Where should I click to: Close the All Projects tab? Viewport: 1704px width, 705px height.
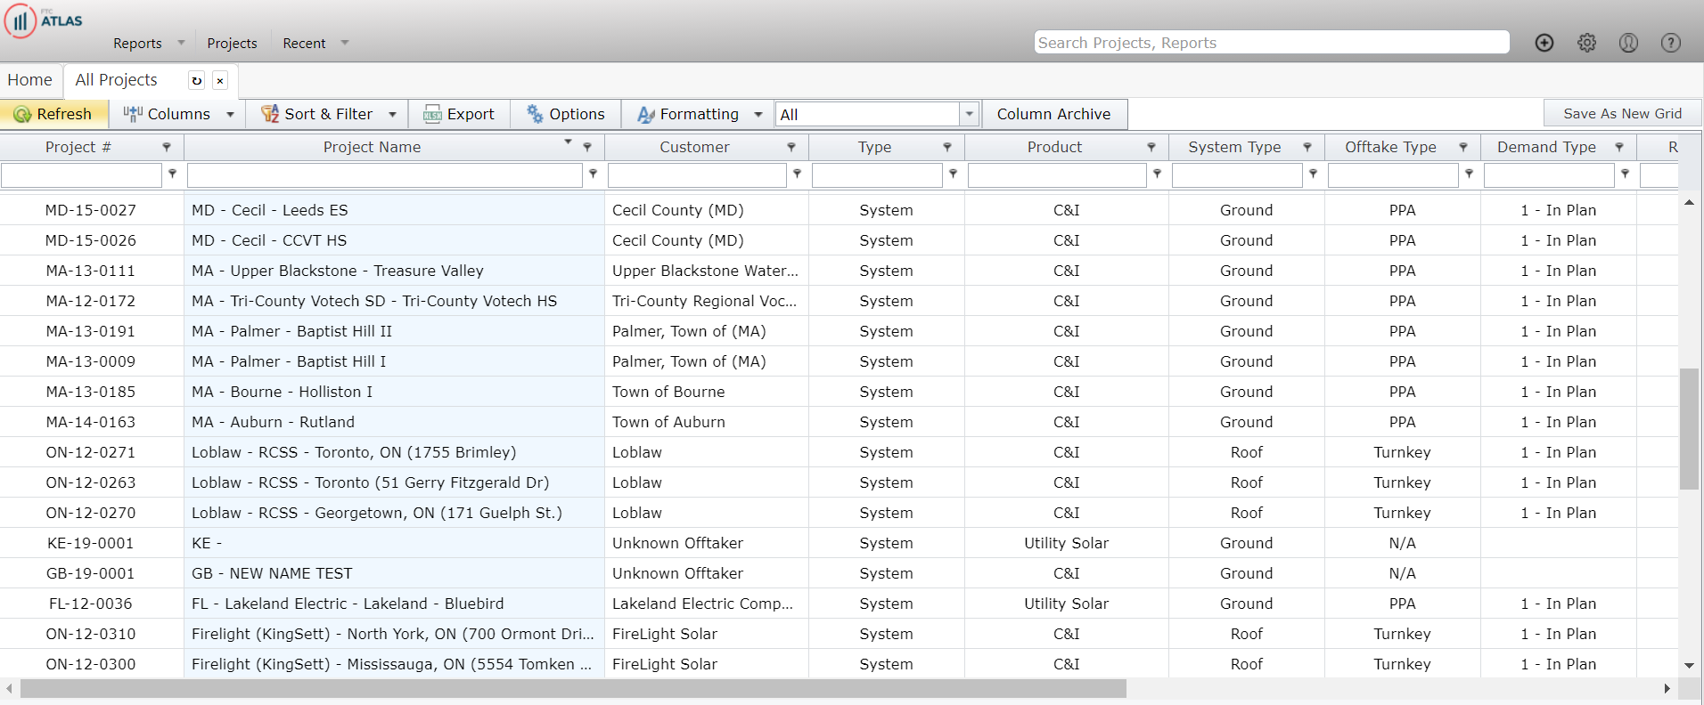click(220, 80)
